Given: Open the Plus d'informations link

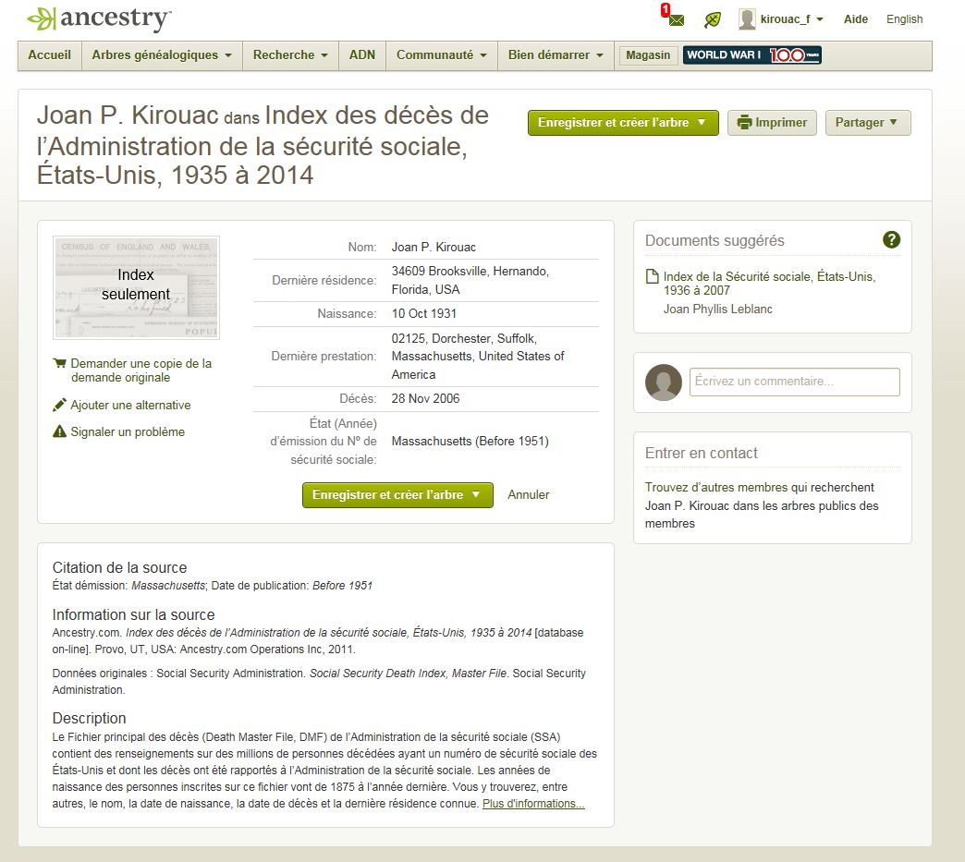Looking at the screenshot, I should click(533, 804).
